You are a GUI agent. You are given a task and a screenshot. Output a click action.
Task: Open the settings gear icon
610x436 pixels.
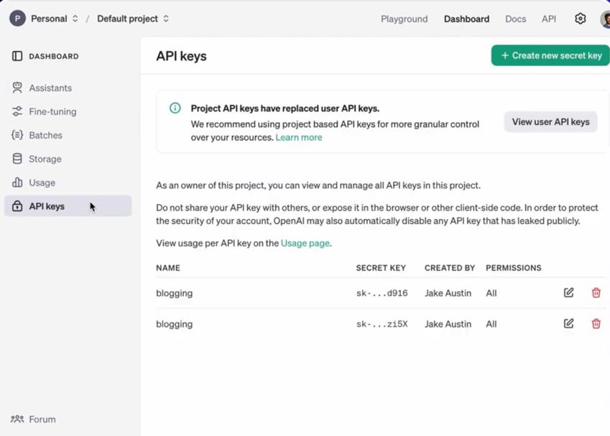(581, 19)
